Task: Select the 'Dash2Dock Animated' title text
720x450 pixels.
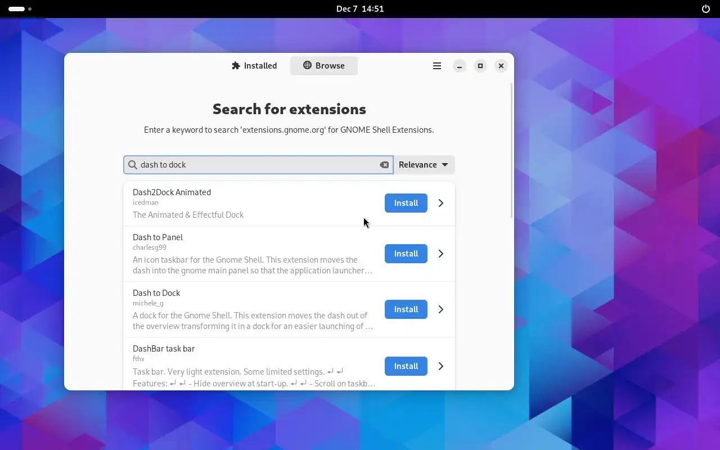Action: point(172,192)
